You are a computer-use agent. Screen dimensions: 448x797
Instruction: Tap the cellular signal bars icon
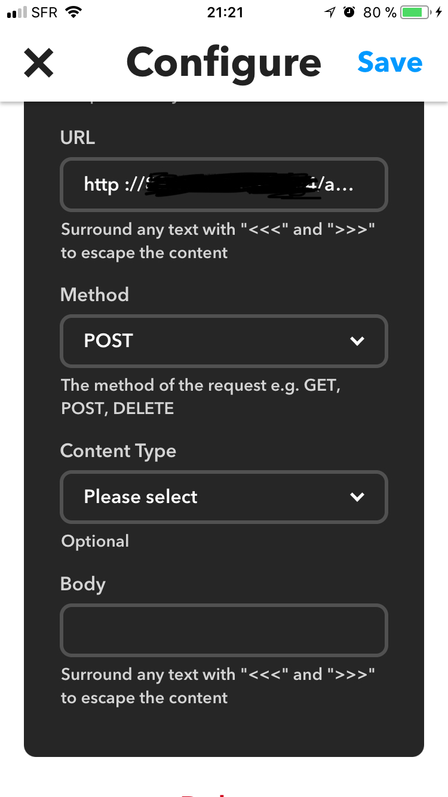(x=16, y=13)
